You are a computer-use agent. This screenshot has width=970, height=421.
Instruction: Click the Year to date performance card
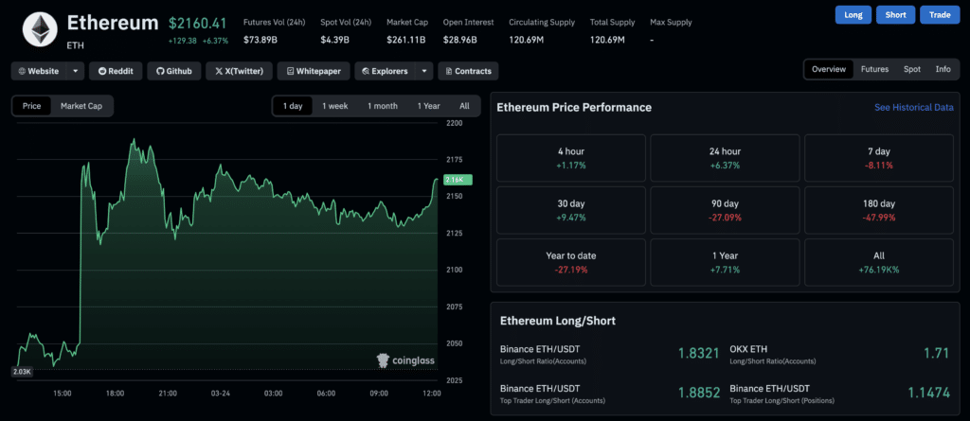coord(570,262)
